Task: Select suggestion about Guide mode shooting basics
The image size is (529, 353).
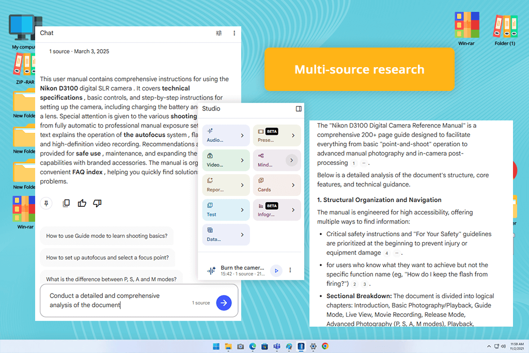Action: click(x=106, y=236)
